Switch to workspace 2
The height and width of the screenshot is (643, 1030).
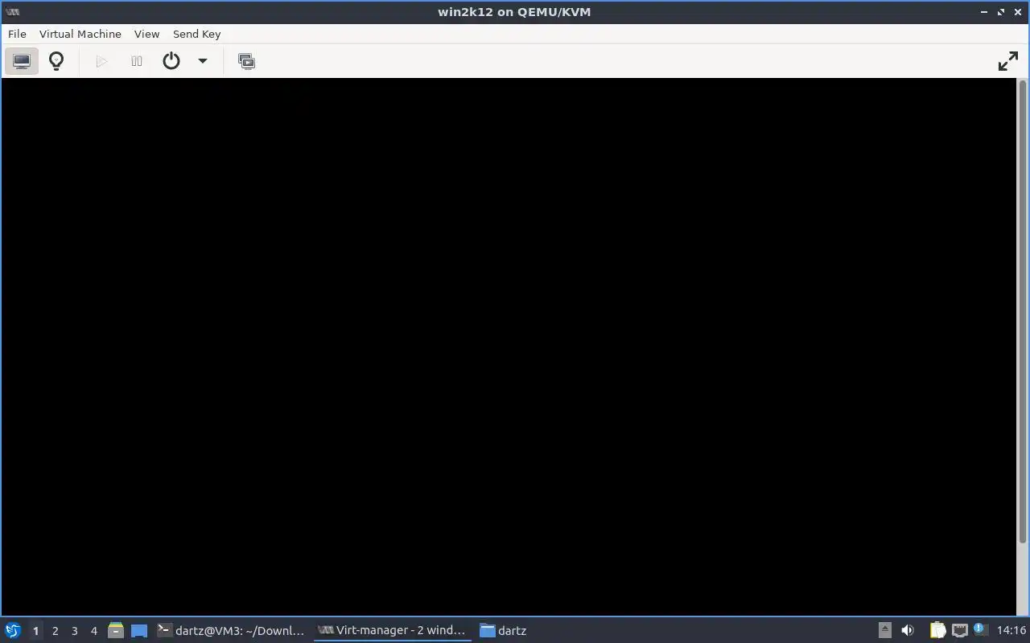(55, 631)
